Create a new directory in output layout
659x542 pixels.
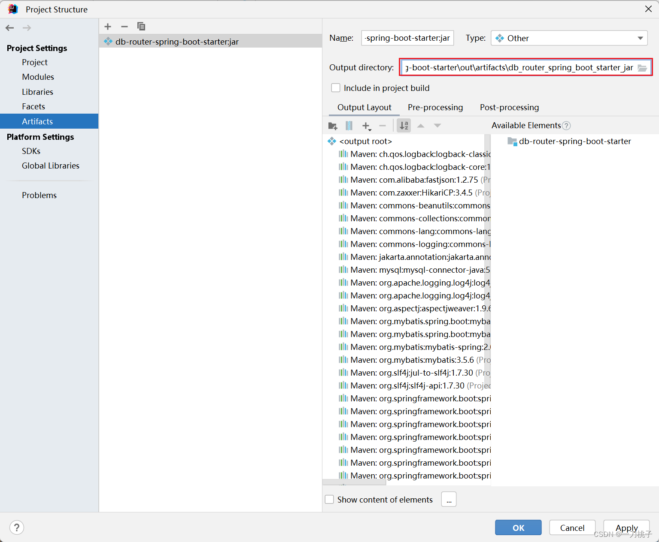[x=332, y=125]
